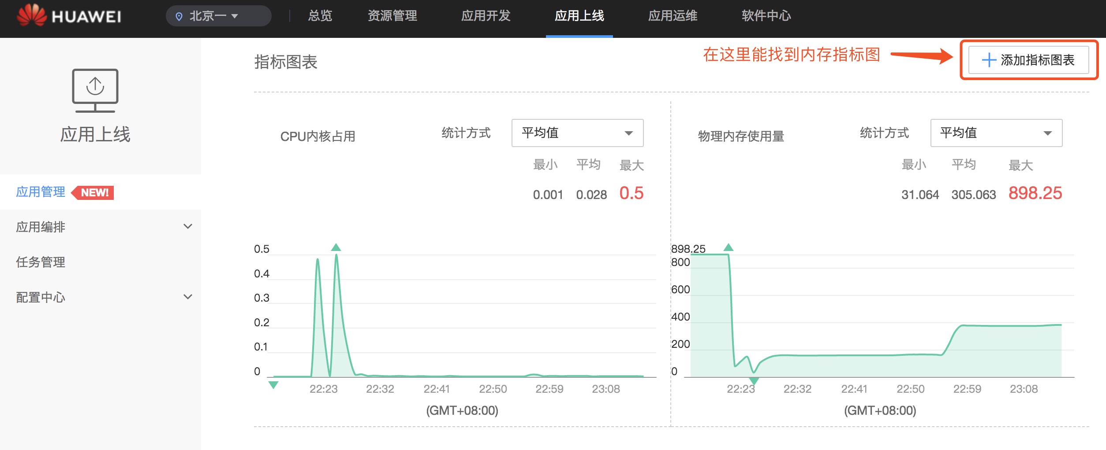This screenshot has height=450, width=1106.
Task: Click the 指标图表 heading
Action: pyautogui.click(x=286, y=62)
